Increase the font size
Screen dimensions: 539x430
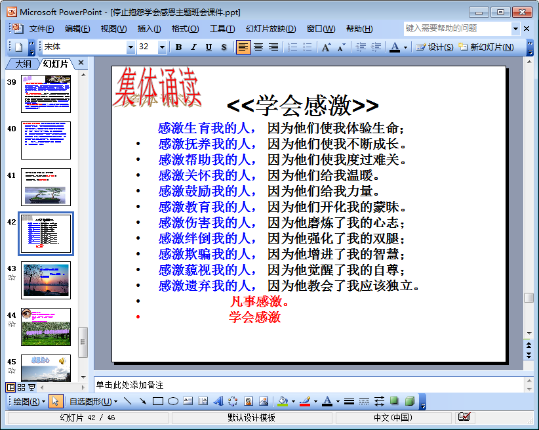(x=326, y=47)
